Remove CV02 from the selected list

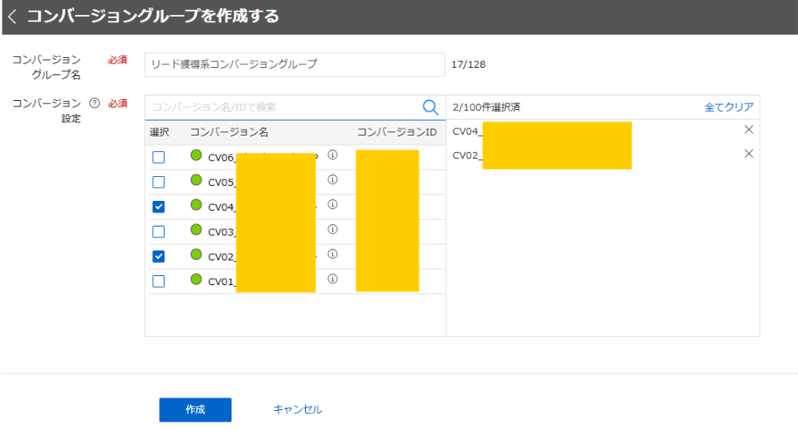point(748,154)
